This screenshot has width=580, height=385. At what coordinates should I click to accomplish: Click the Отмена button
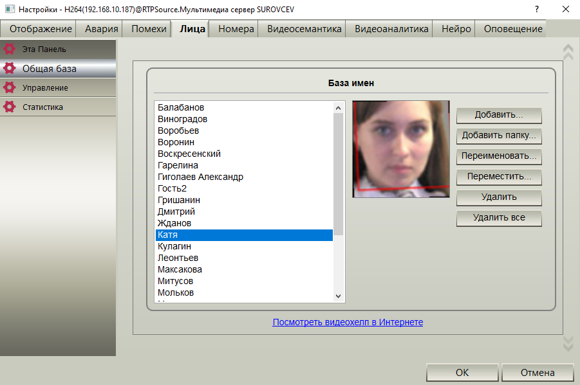(538, 372)
